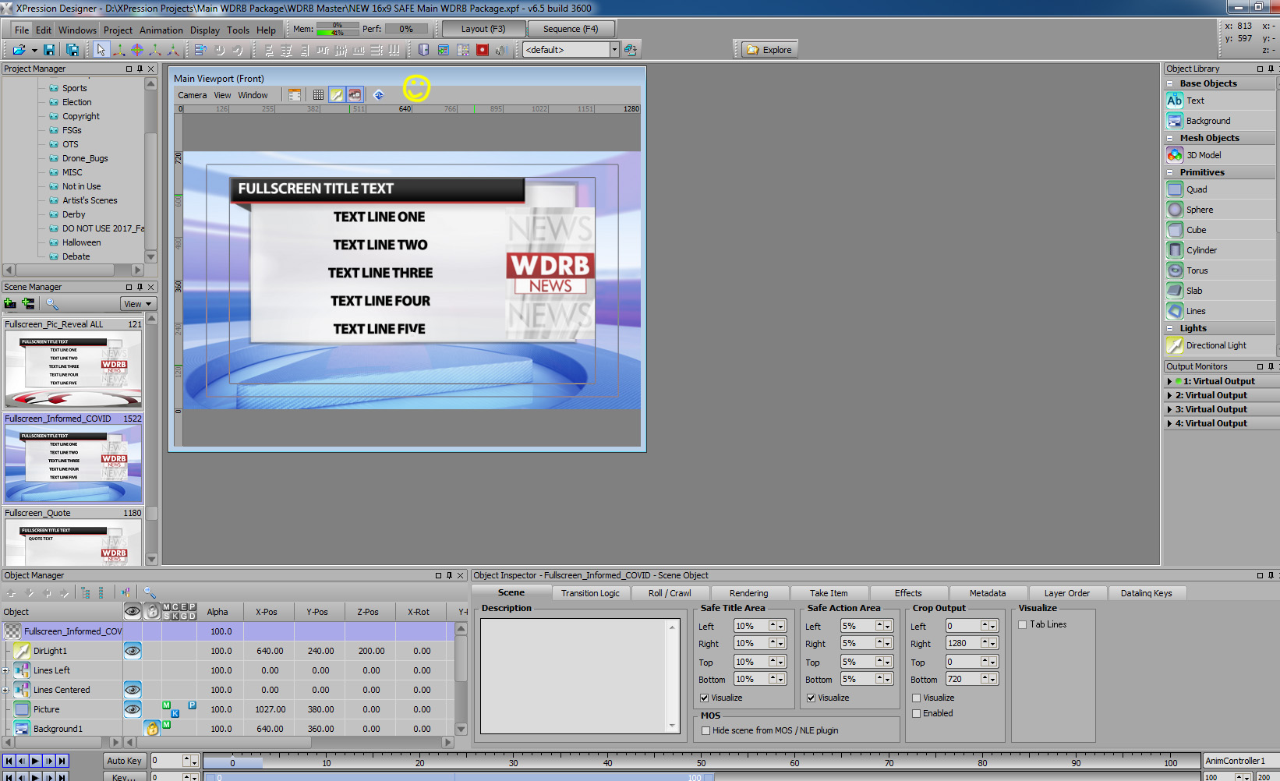Enable the Tab Lines checkbox

tap(1023, 625)
